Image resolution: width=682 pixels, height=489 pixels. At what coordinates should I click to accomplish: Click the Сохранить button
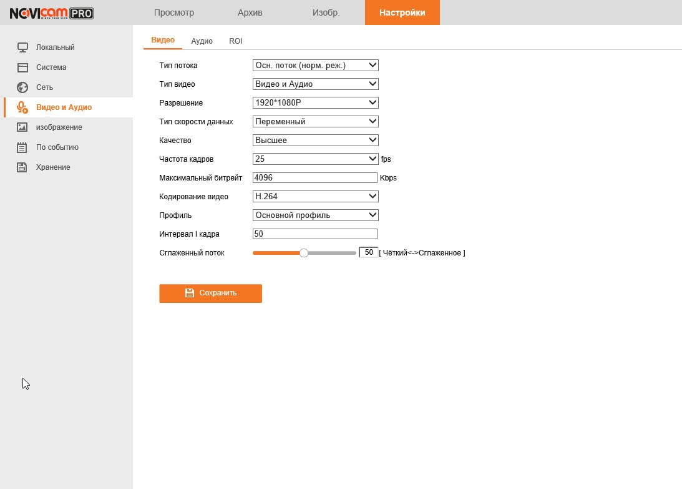(210, 294)
